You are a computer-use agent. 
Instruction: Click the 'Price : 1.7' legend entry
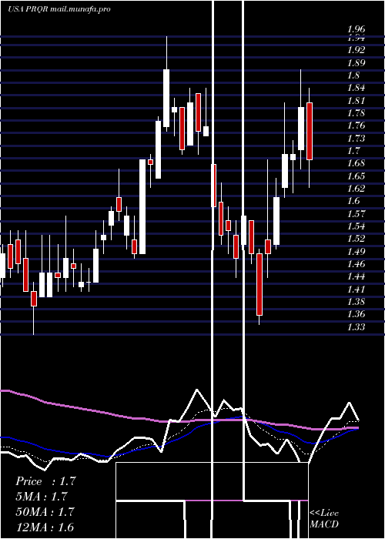click(45, 481)
